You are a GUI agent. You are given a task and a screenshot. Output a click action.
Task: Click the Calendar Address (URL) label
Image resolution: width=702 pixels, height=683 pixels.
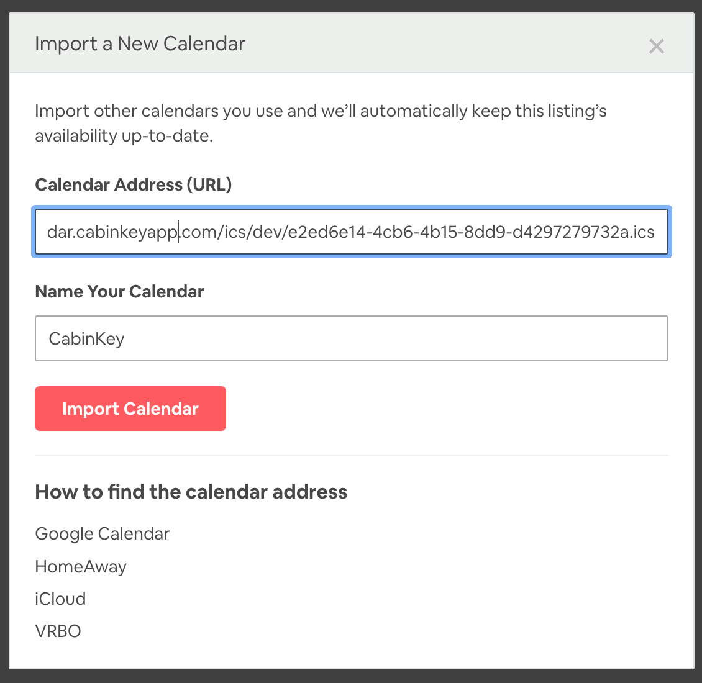[134, 184]
